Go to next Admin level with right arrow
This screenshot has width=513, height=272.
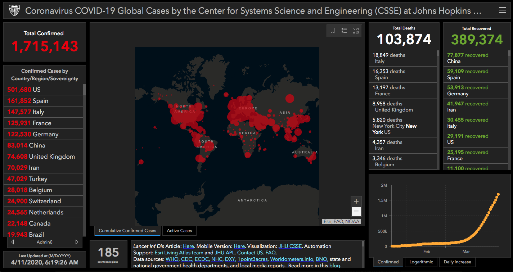[x=76, y=242]
